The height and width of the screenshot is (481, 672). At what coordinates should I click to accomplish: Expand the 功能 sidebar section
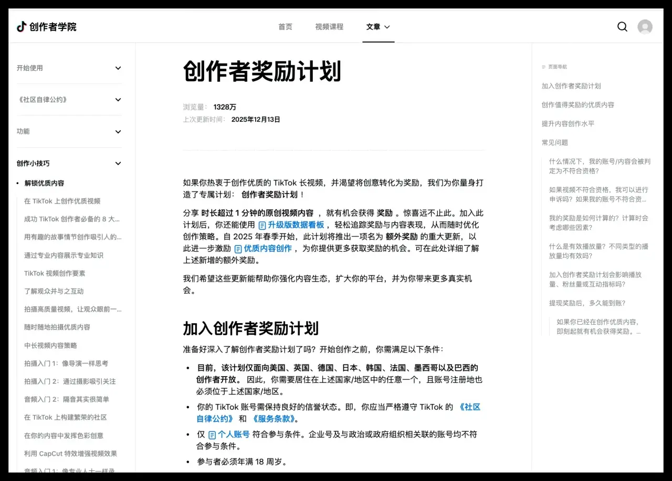118,132
